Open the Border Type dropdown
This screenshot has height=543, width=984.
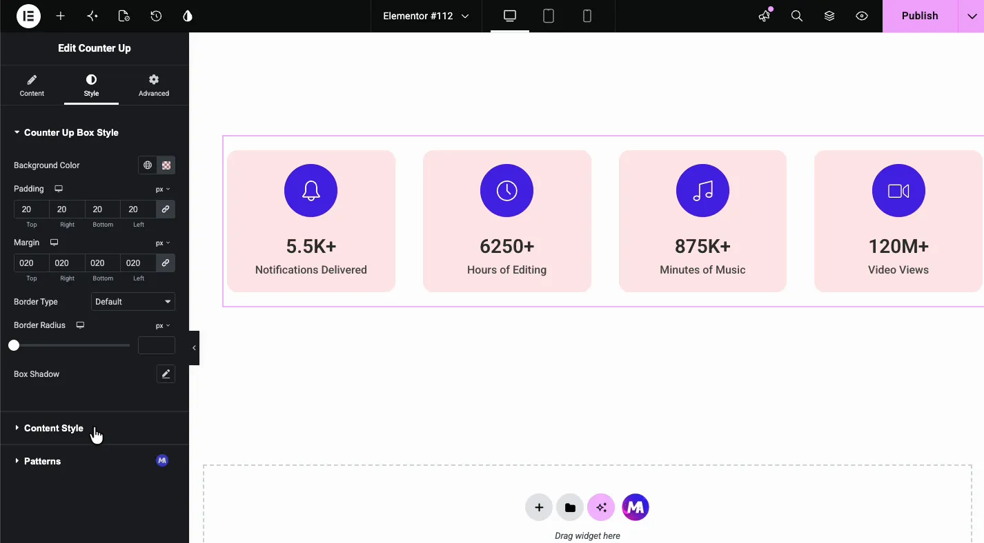point(133,302)
